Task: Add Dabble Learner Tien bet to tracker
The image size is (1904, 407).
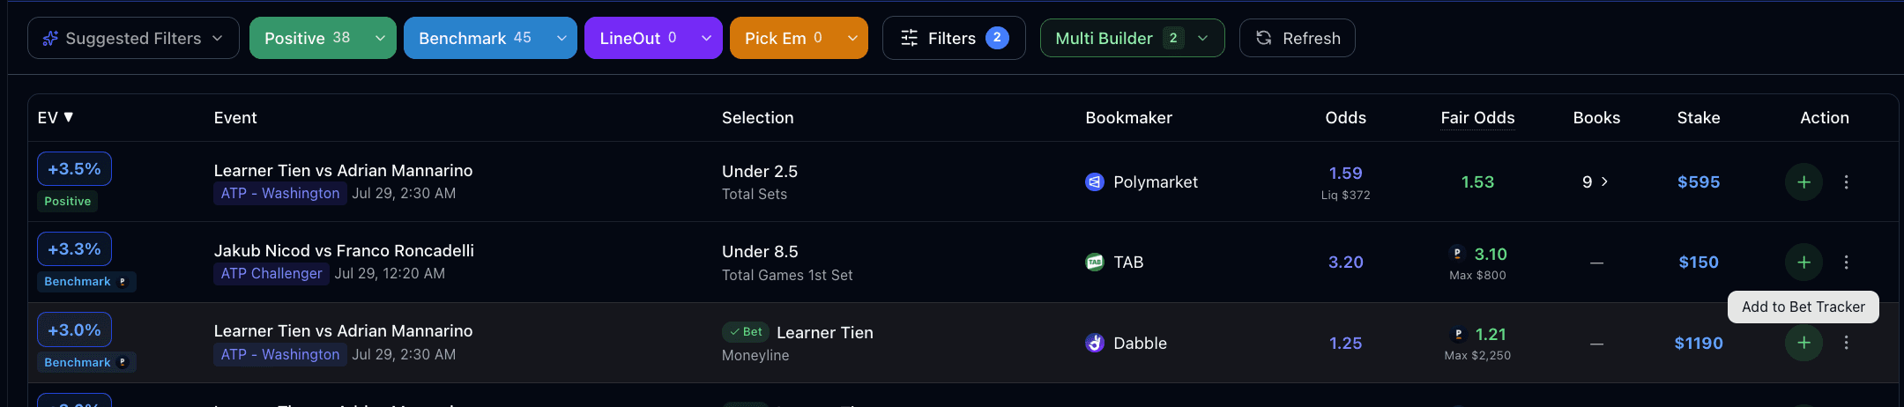Action: (1804, 343)
